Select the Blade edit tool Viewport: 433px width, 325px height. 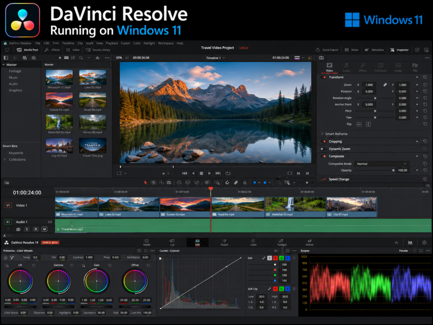(x=169, y=183)
